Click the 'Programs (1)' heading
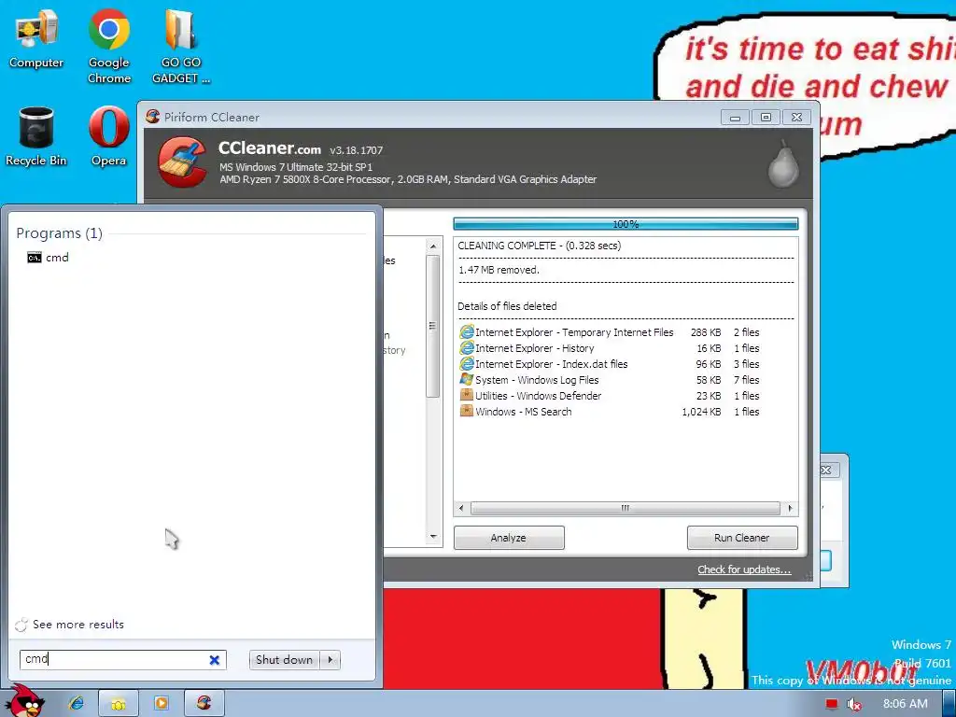Screen dimensions: 956x717 (59, 232)
